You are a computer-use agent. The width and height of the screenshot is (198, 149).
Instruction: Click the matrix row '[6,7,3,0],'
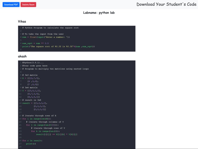[x=34, y=94]
